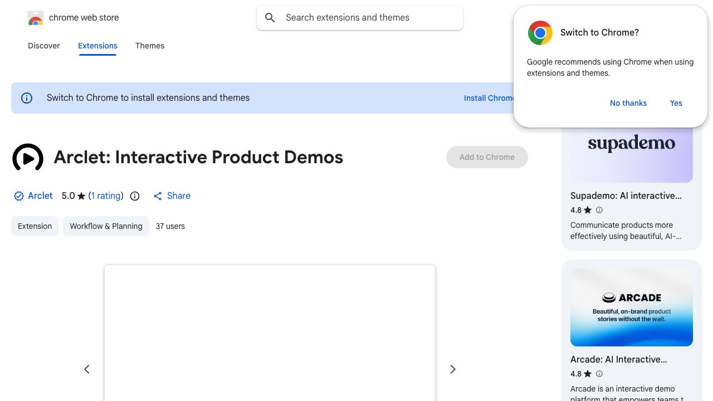Click the Chrome logo in the popup
713x401 pixels.
click(540, 33)
